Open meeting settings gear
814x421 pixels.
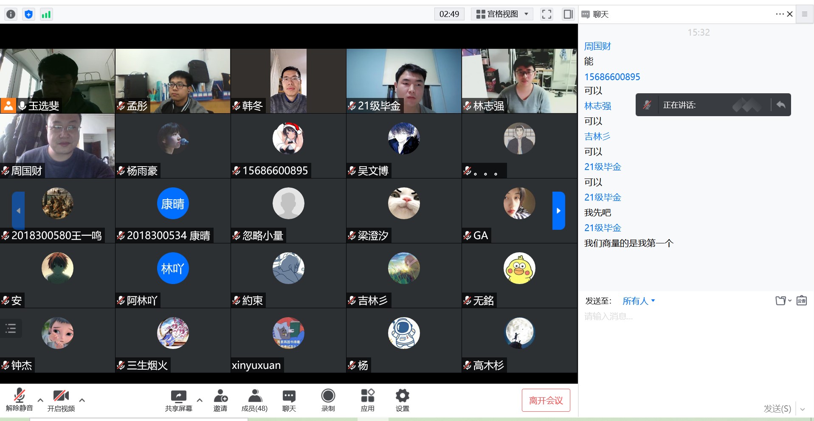click(x=402, y=400)
